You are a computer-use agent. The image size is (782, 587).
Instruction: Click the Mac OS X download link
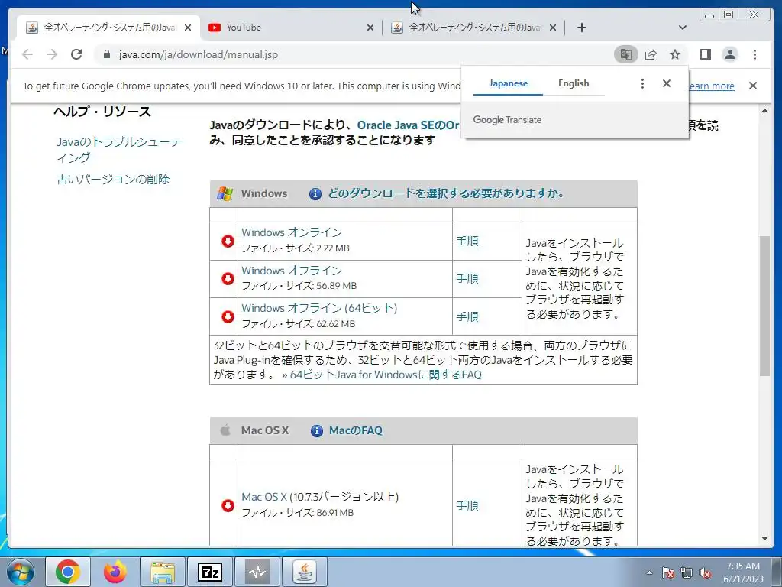click(x=264, y=497)
